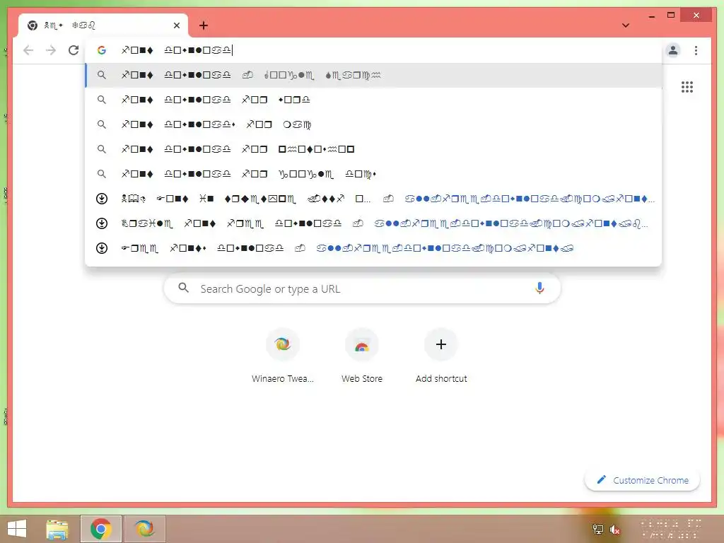Viewport: 724px width, 543px height.
Task: Go back using the back arrow
Action: pos(28,50)
